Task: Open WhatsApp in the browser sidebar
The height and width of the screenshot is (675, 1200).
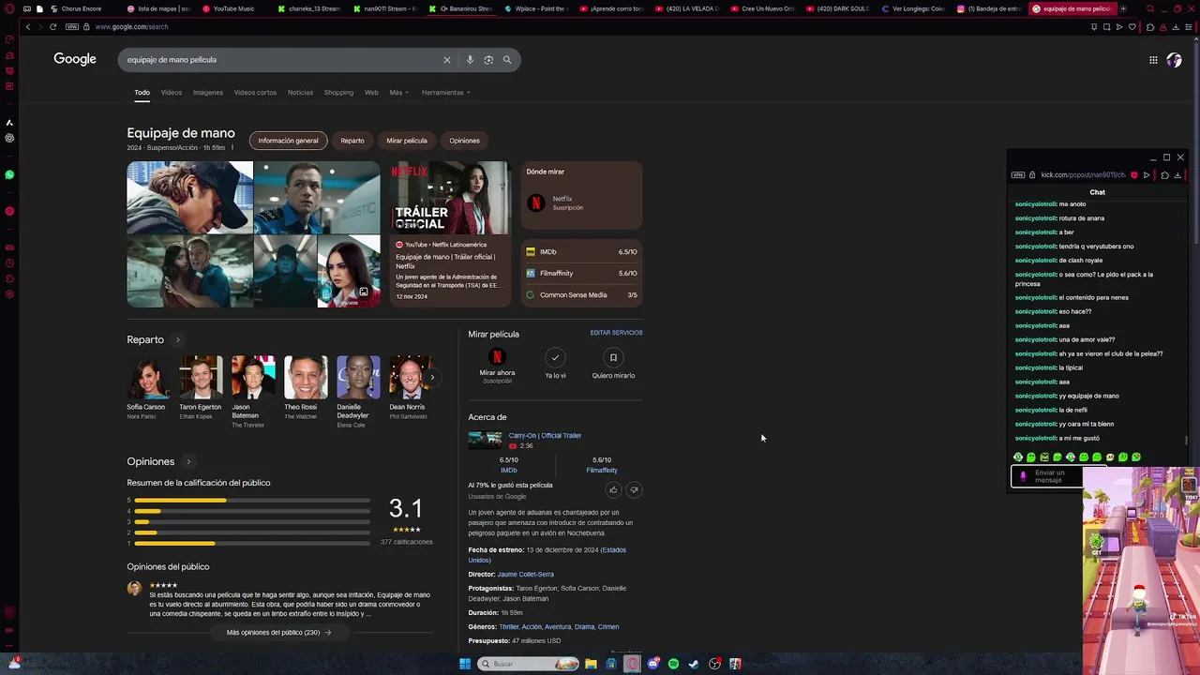Action: [x=9, y=174]
